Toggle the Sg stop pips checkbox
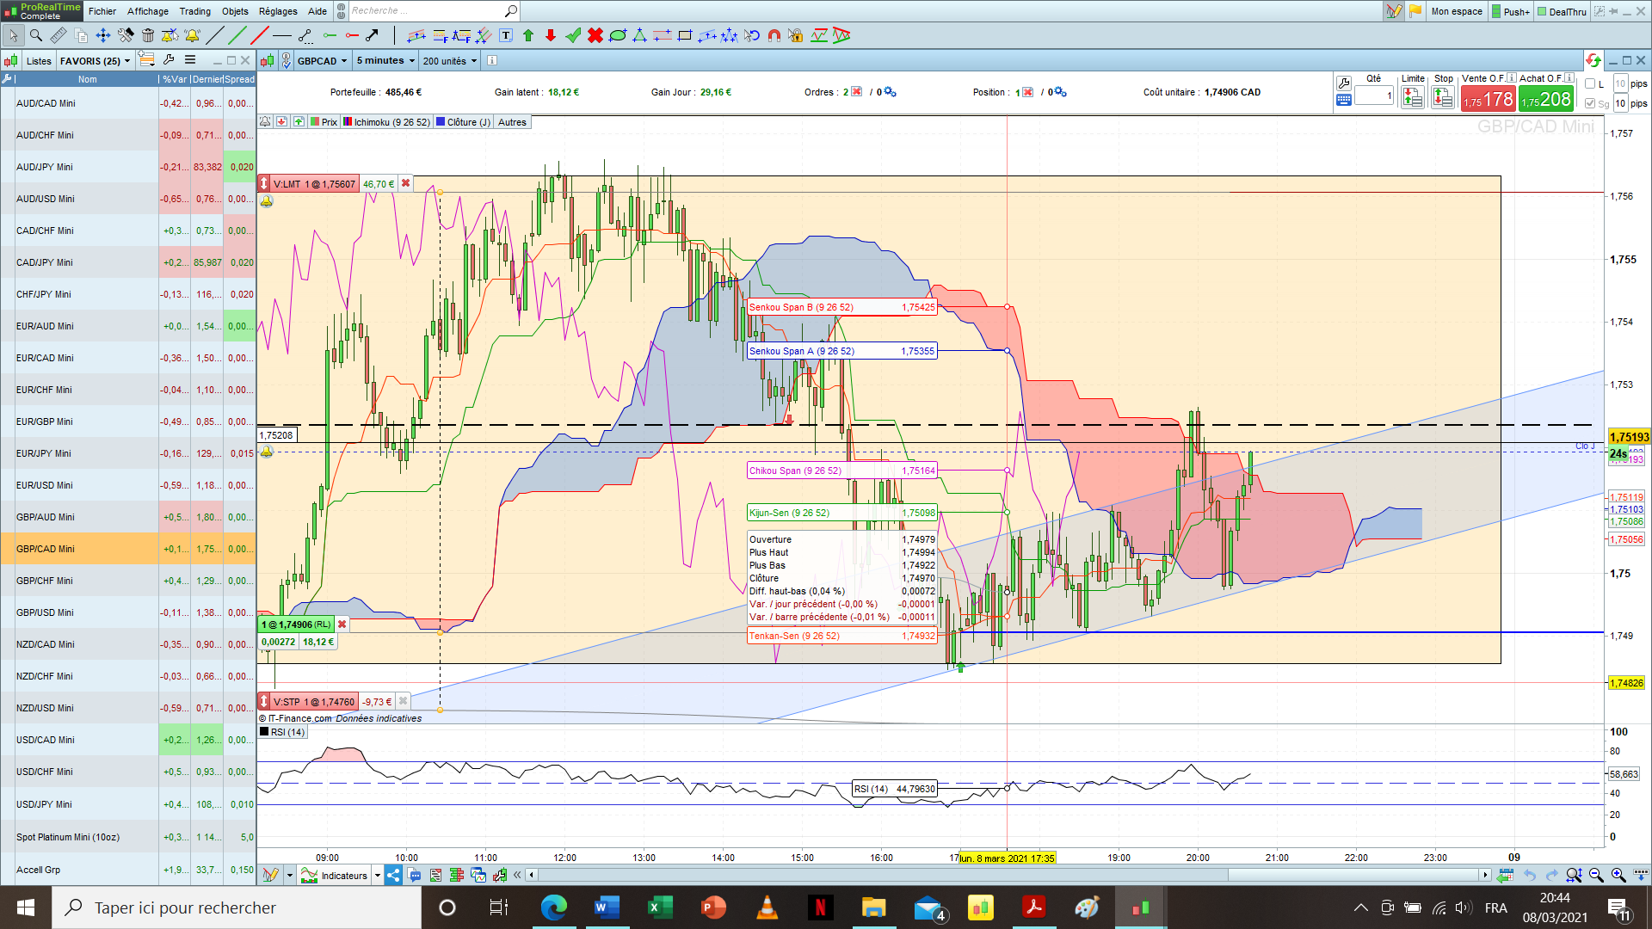This screenshot has width=1652, height=929. pos(1590,103)
